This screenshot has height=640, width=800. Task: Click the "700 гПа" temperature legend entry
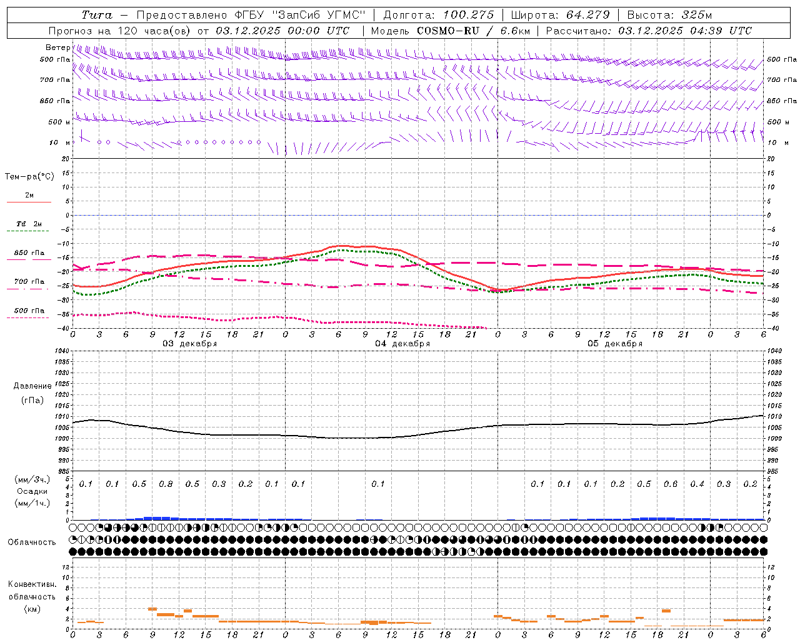click(29, 282)
